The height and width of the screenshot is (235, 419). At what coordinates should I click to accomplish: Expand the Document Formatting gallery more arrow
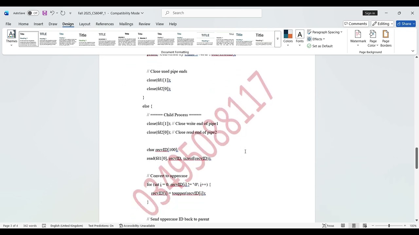[x=278, y=39]
